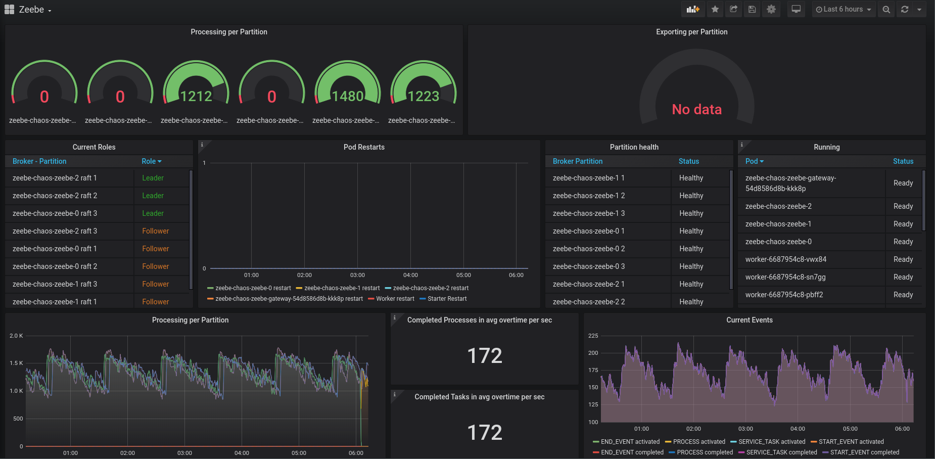935x459 pixels.
Task: Click the Completed Processes value 172
Action: [485, 356]
